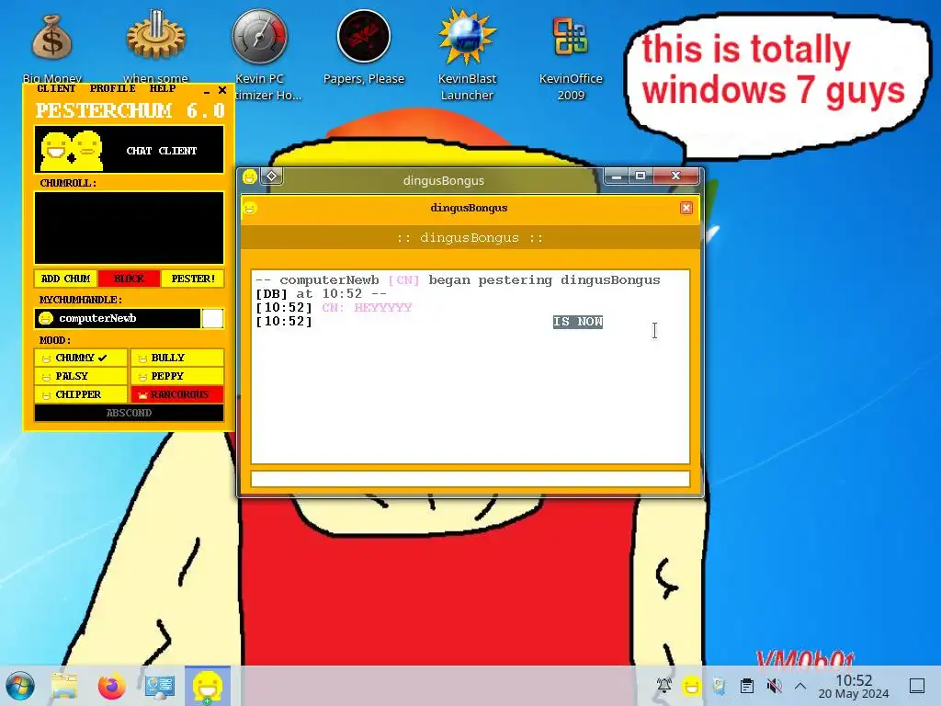The width and height of the screenshot is (941, 706).
Task: Select the PEPPY mood
Action: pyautogui.click(x=177, y=376)
